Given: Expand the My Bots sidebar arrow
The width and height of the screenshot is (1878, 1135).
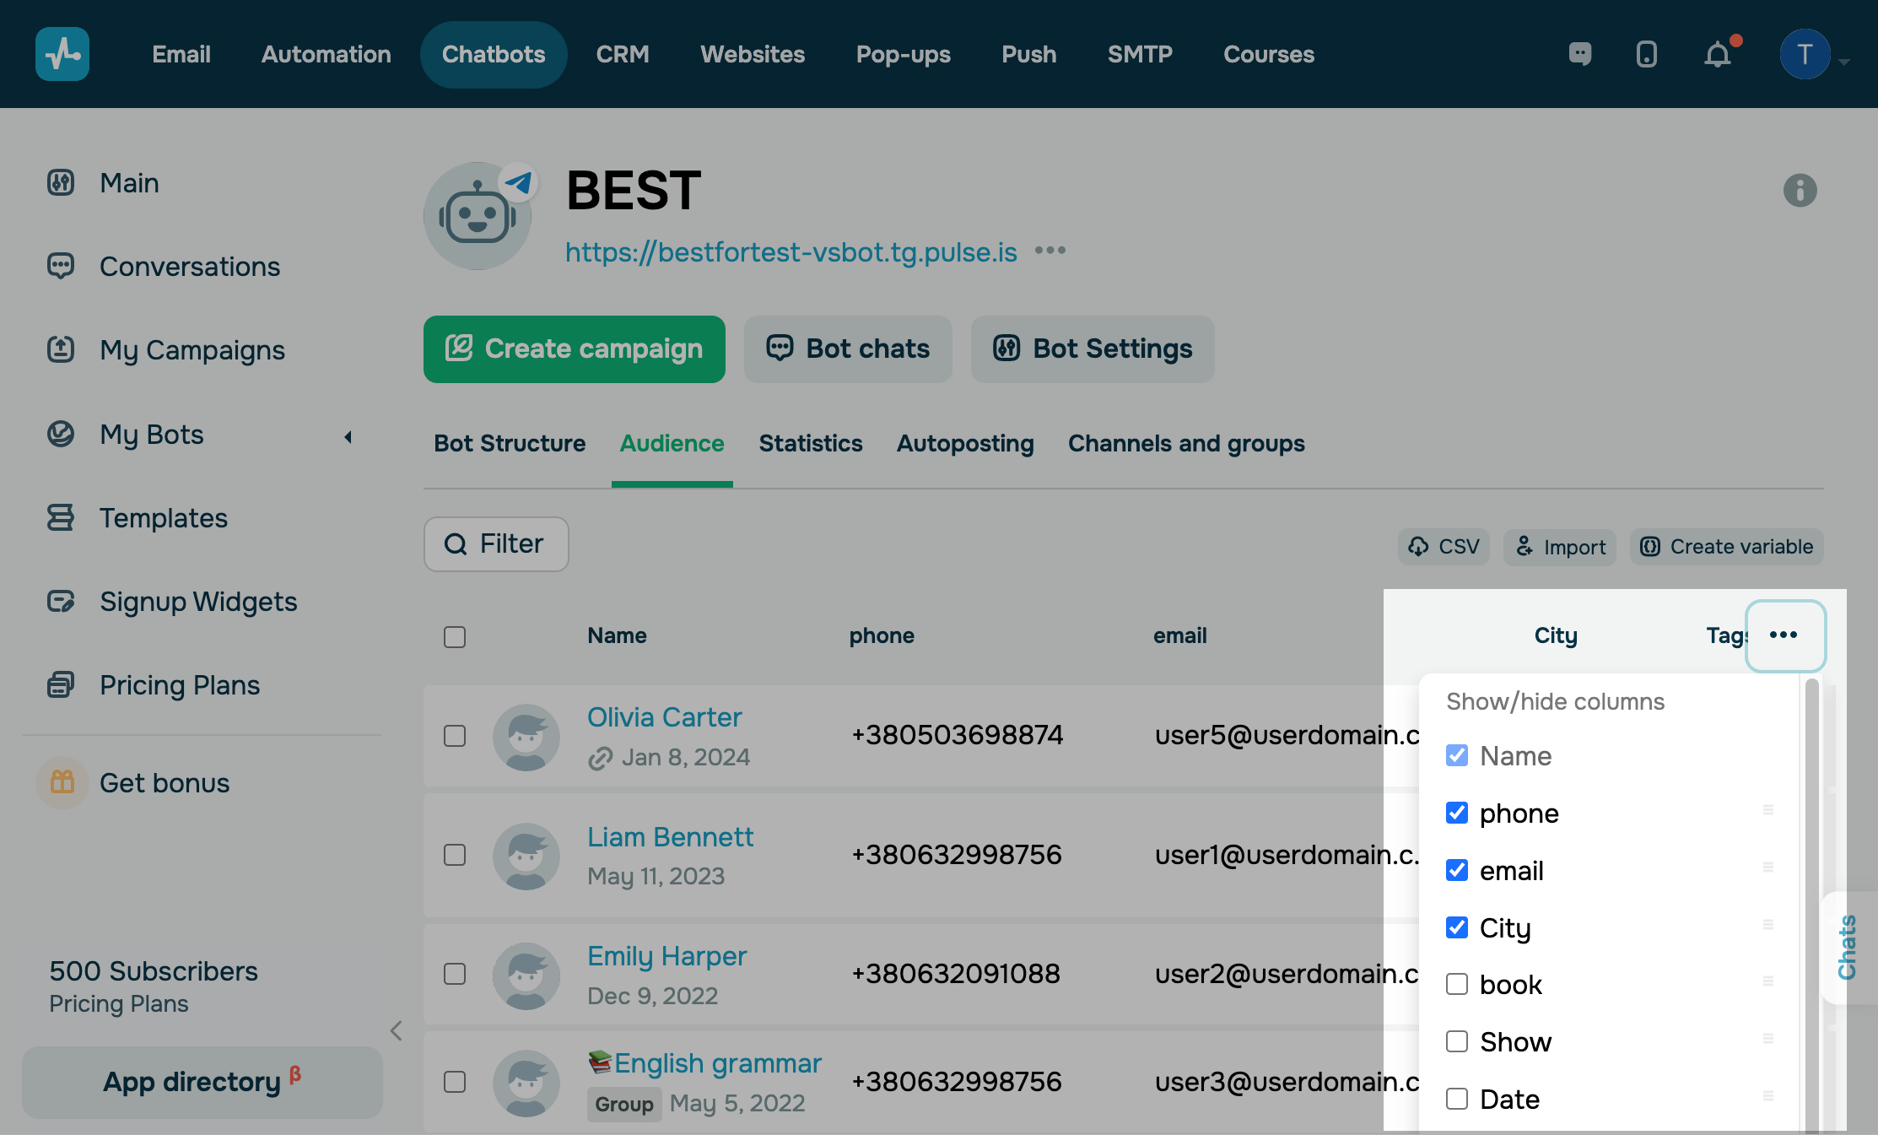Looking at the screenshot, I should coord(348,436).
